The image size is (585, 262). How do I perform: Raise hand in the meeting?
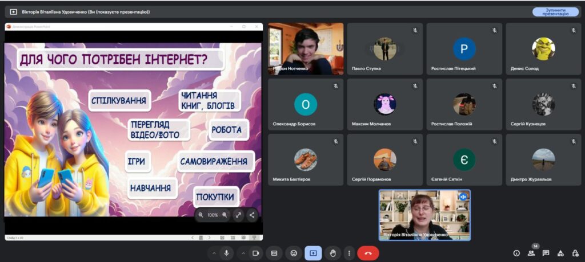pos(332,253)
